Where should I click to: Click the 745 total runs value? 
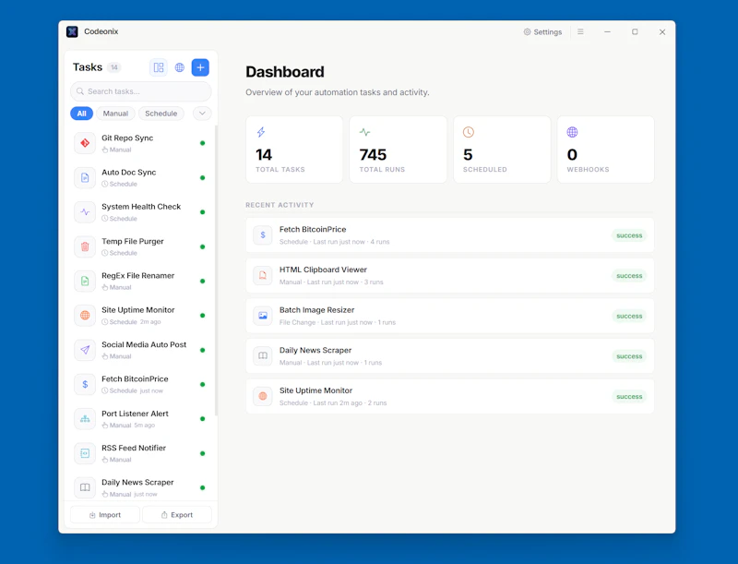coord(373,154)
